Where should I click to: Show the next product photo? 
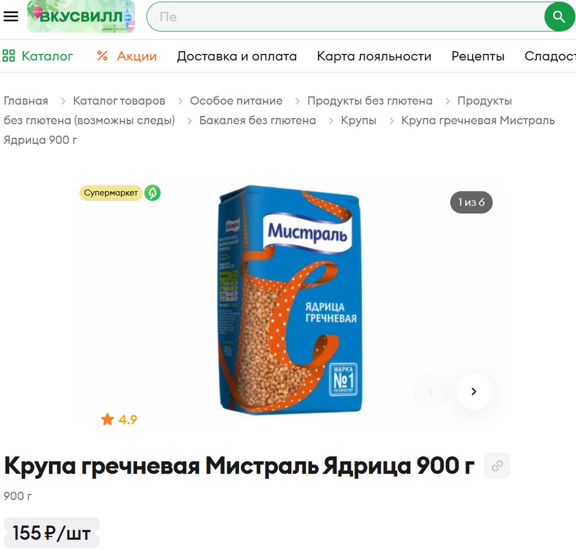474,391
